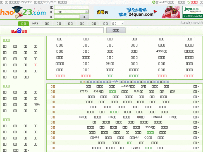203x152 pixels.
Task: Expand more links in Hotmail row
Action: point(196,117)
